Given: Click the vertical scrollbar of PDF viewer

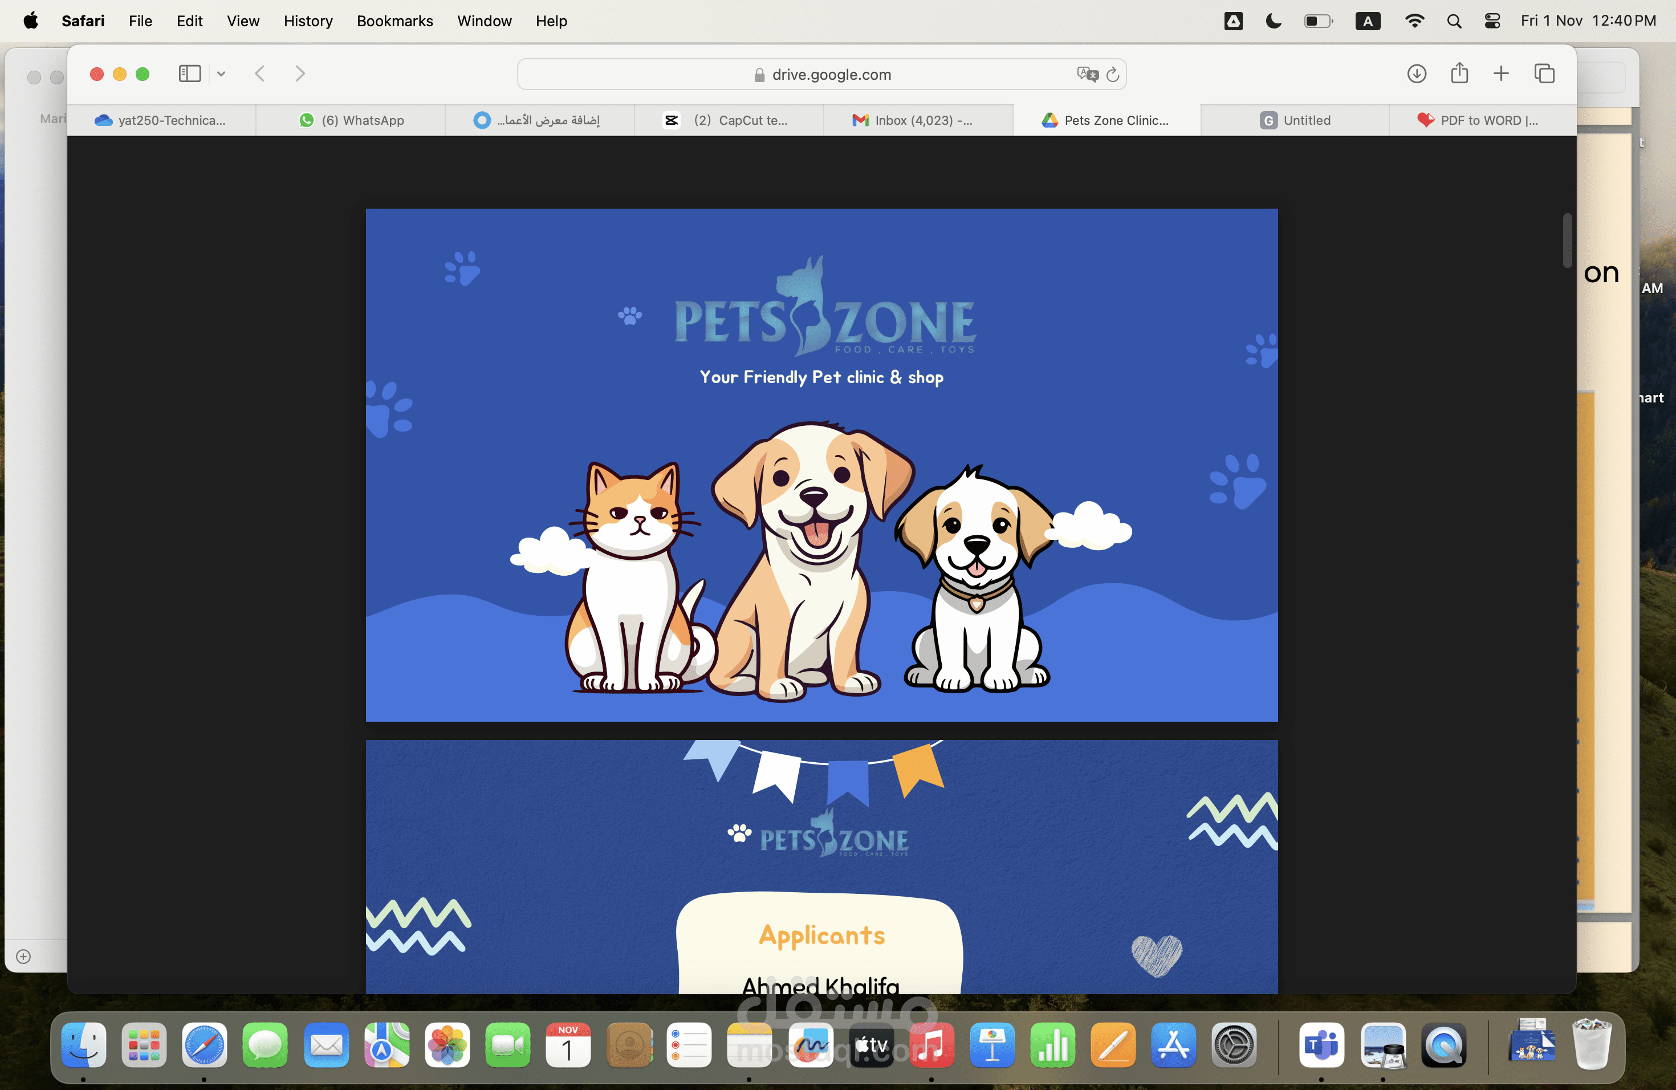Looking at the screenshot, I should [x=1567, y=241].
